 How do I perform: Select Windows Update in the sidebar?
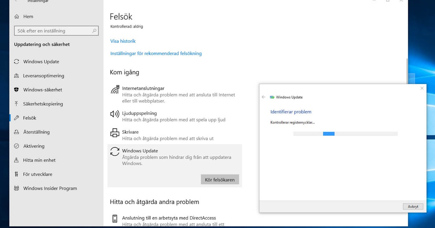pyautogui.click(x=40, y=62)
